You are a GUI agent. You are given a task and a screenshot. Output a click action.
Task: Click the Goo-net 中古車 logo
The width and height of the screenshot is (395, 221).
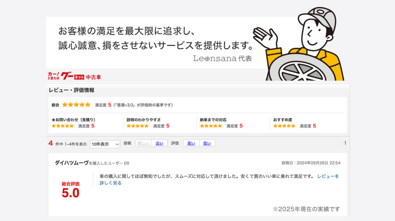(x=74, y=76)
